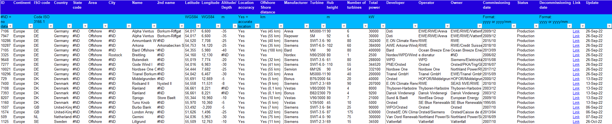Select the 'Yes (100 km)' shore distance cell
The height and width of the screenshot is (124, 612).
click(271, 50)
